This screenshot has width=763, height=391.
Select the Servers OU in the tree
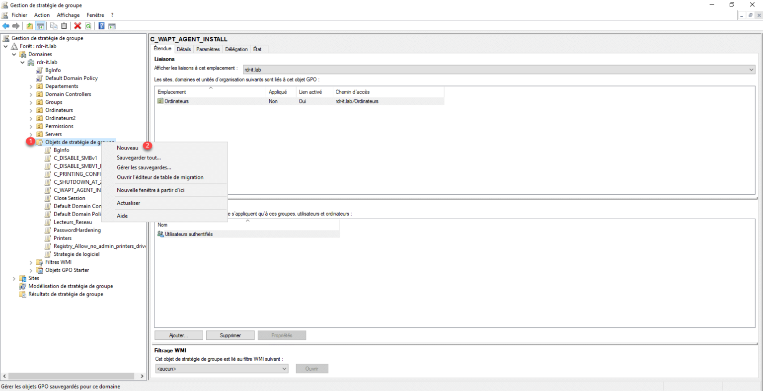(54, 134)
